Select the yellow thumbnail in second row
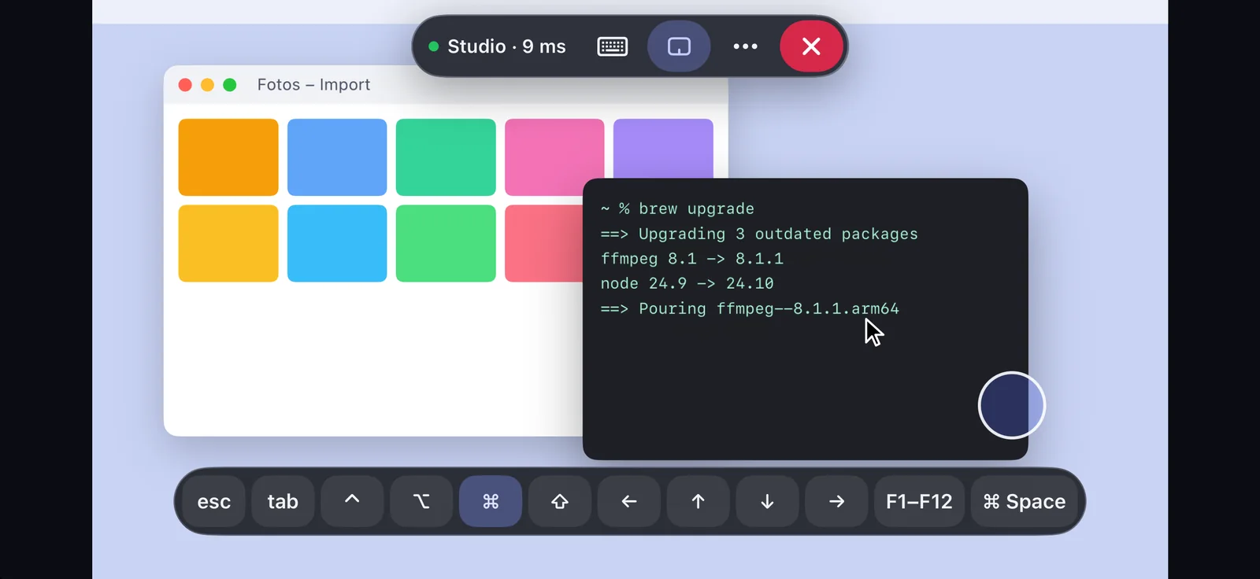Image resolution: width=1260 pixels, height=579 pixels. coord(228,243)
